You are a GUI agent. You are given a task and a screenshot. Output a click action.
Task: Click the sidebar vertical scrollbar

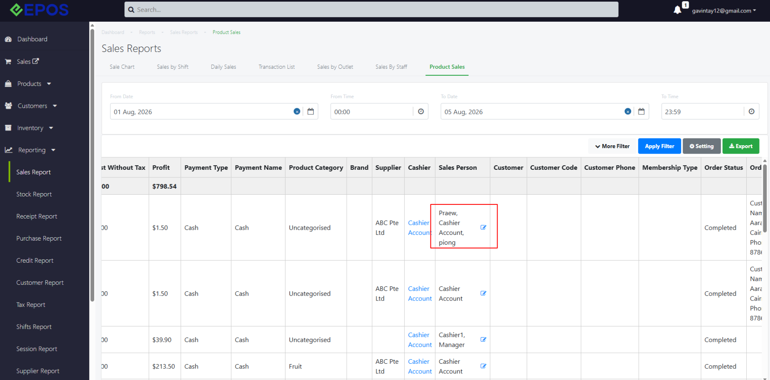point(92,164)
